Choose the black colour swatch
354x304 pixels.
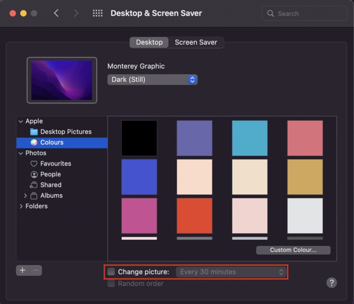pos(139,138)
